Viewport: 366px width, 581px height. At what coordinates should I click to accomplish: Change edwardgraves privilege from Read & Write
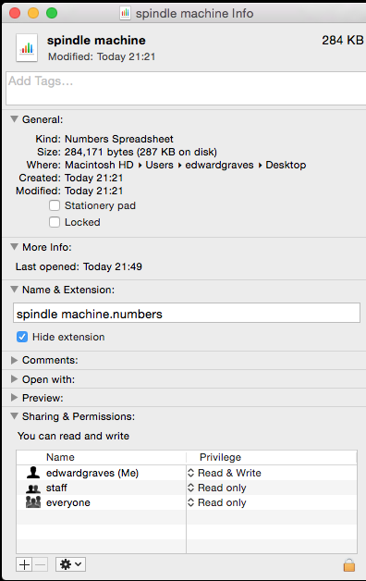(x=225, y=473)
